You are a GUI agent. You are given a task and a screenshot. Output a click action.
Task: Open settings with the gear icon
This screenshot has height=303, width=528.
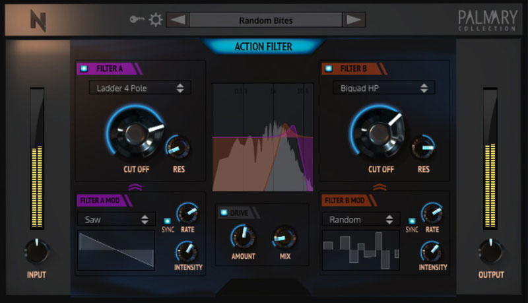pos(155,20)
